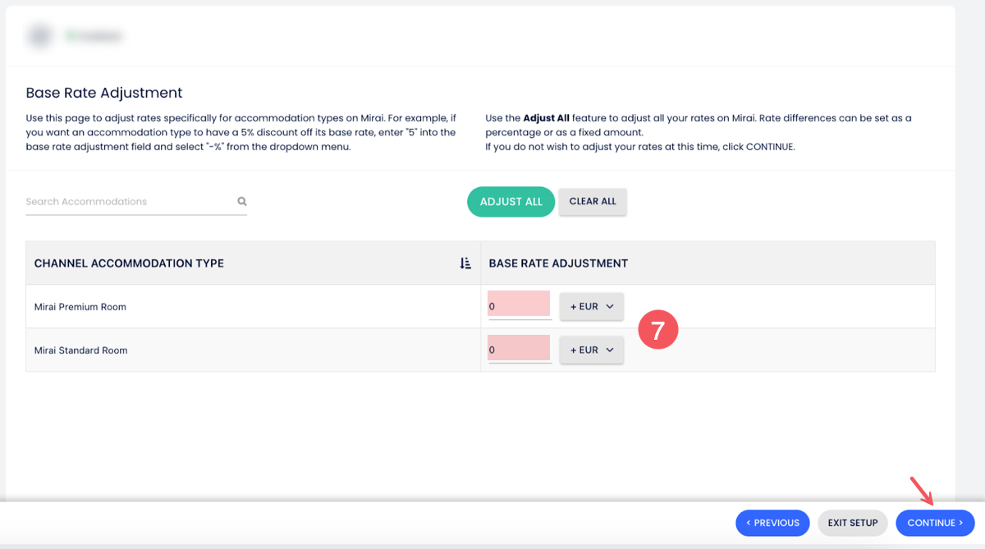
Task: Click EXIT SETUP to leave the wizard
Action: tap(852, 523)
